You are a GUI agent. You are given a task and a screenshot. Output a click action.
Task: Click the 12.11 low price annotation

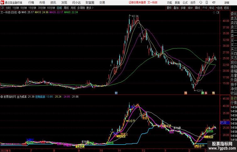pyautogui.click(x=200, y=91)
